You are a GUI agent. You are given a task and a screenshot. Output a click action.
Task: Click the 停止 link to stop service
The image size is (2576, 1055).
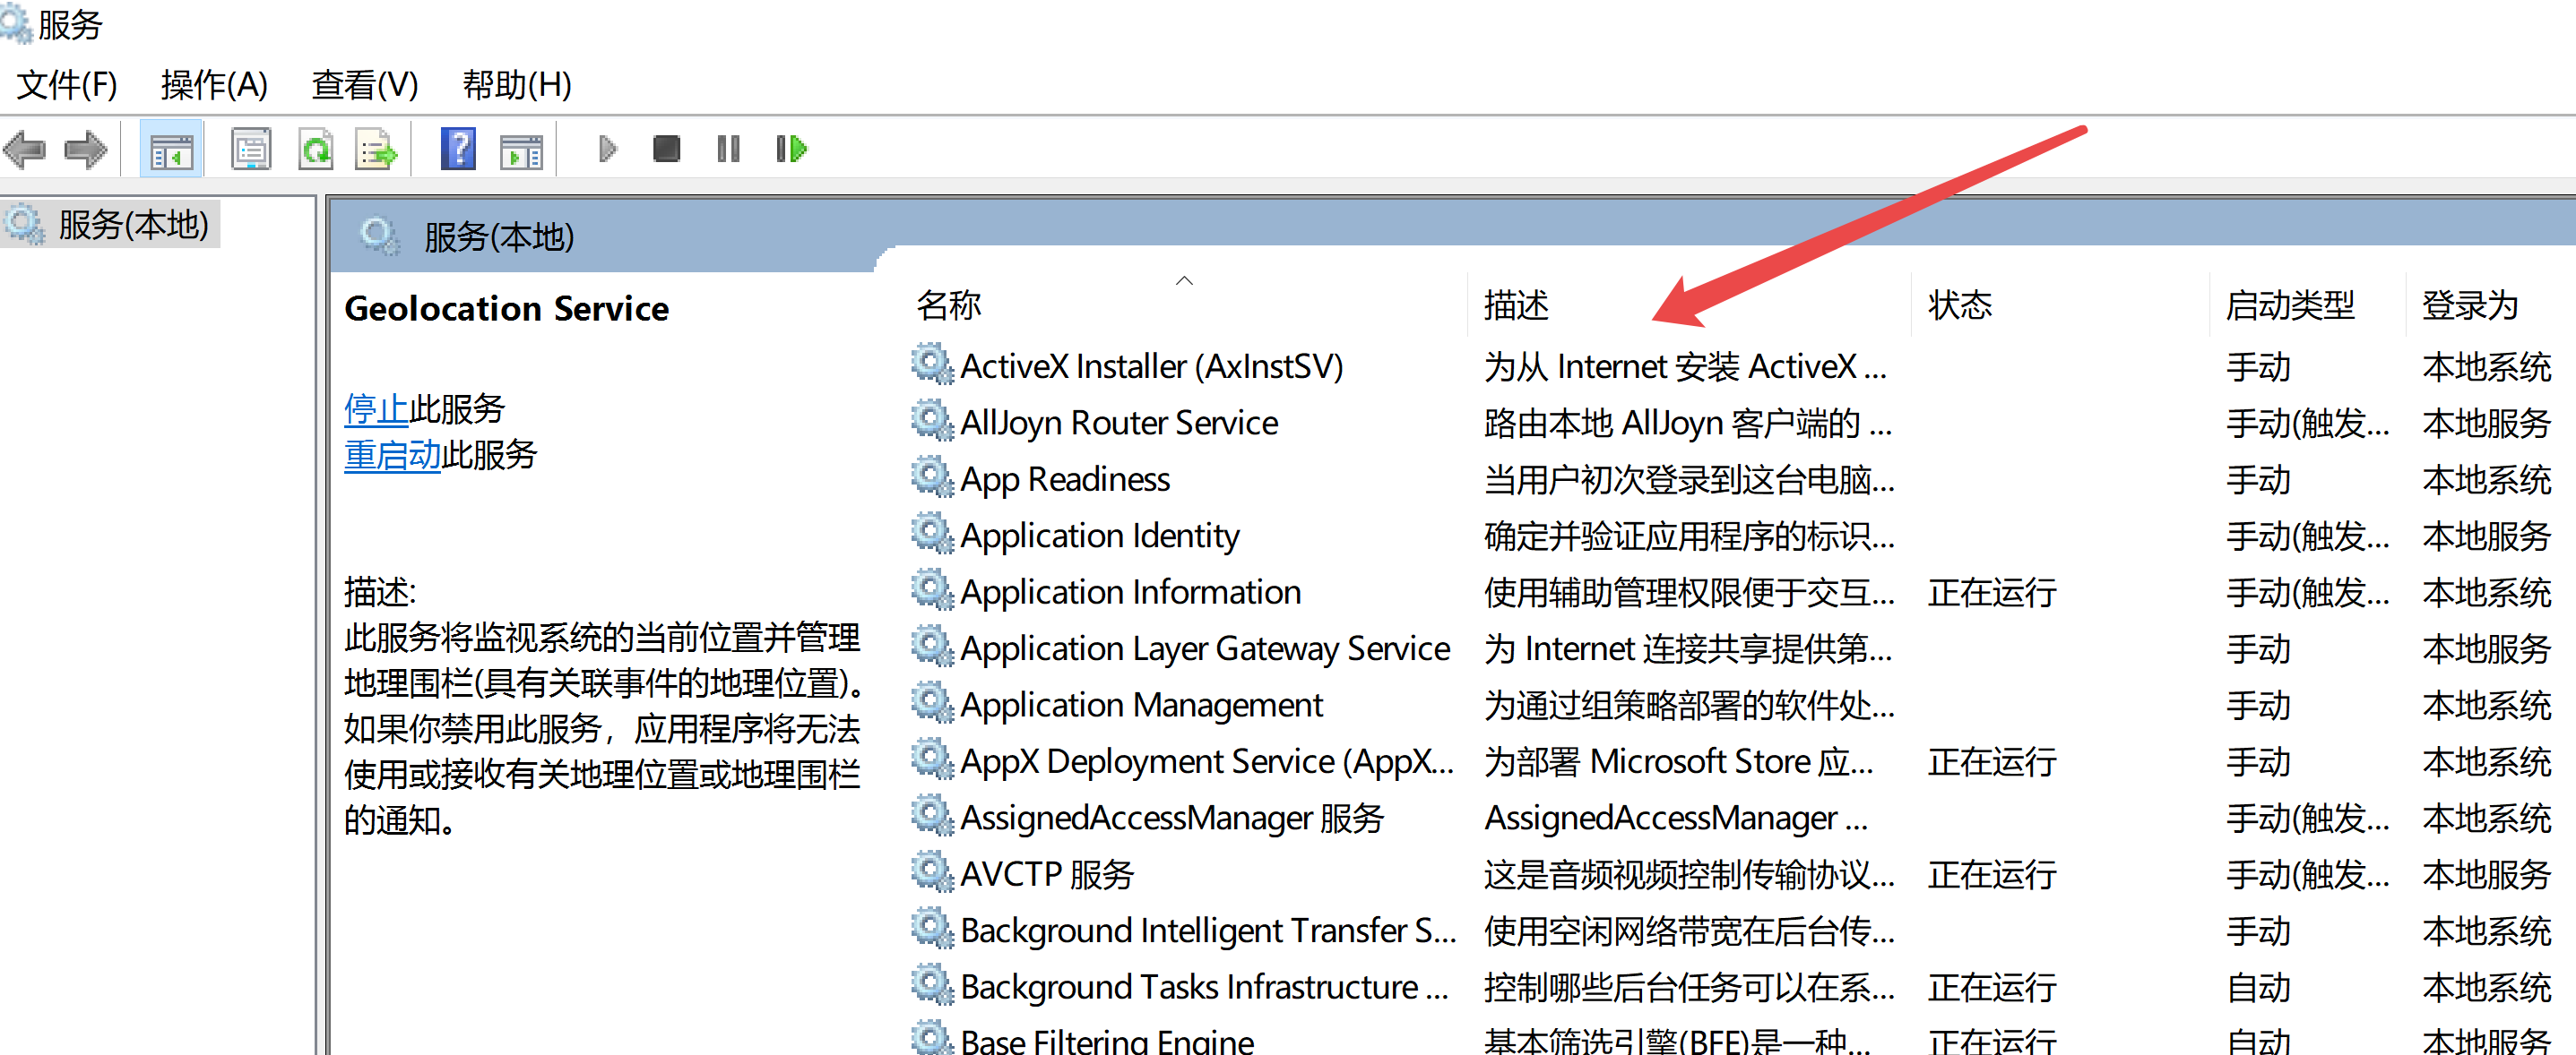point(376,408)
